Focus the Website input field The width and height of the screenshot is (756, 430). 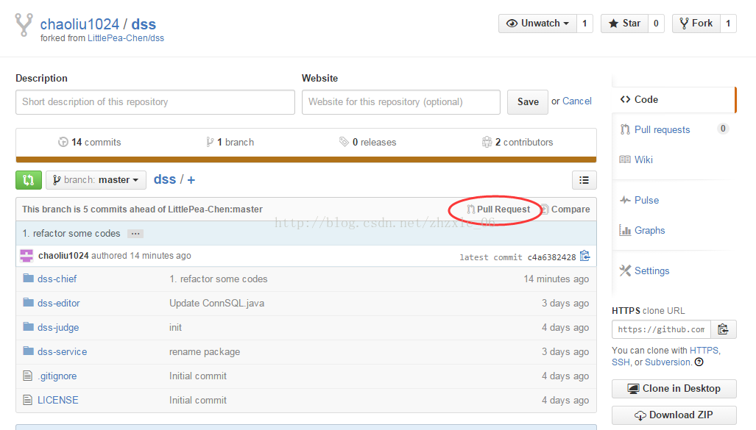coord(401,102)
